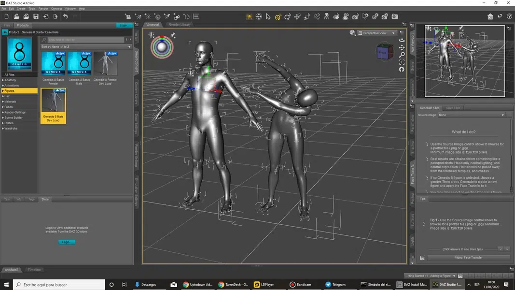The height and width of the screenshot is (290, 515).
Task: Click the viewport frame selection control
Action: point(402,62)
